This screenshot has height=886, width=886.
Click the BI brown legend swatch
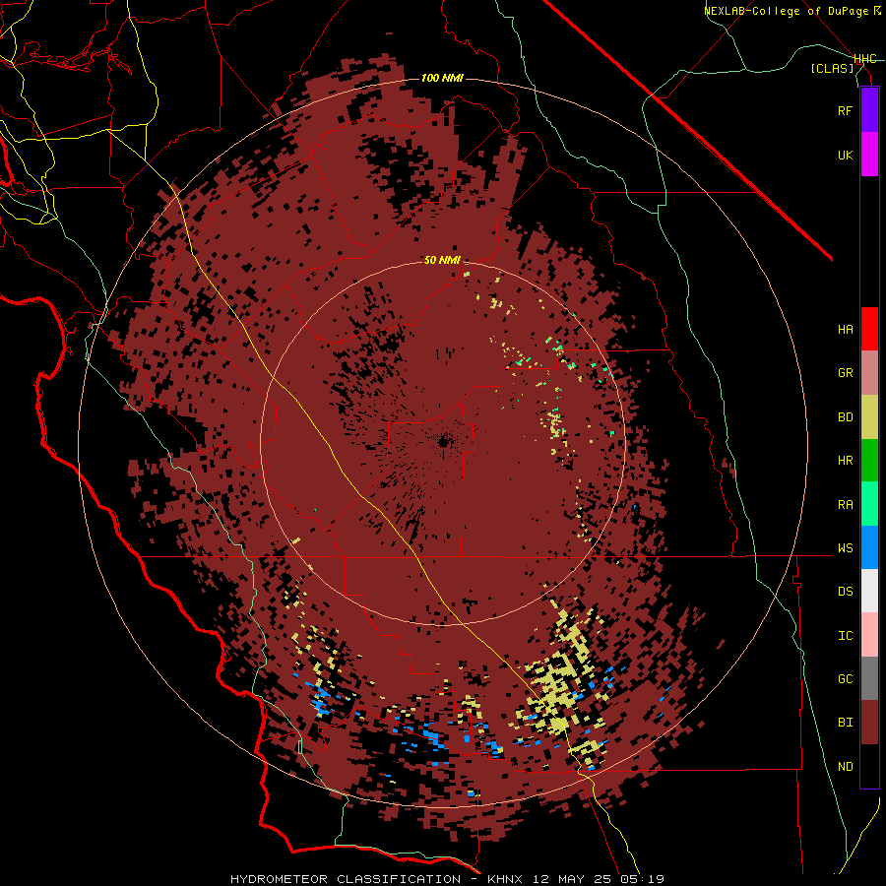pyautogui.click(x=869, y=723)
